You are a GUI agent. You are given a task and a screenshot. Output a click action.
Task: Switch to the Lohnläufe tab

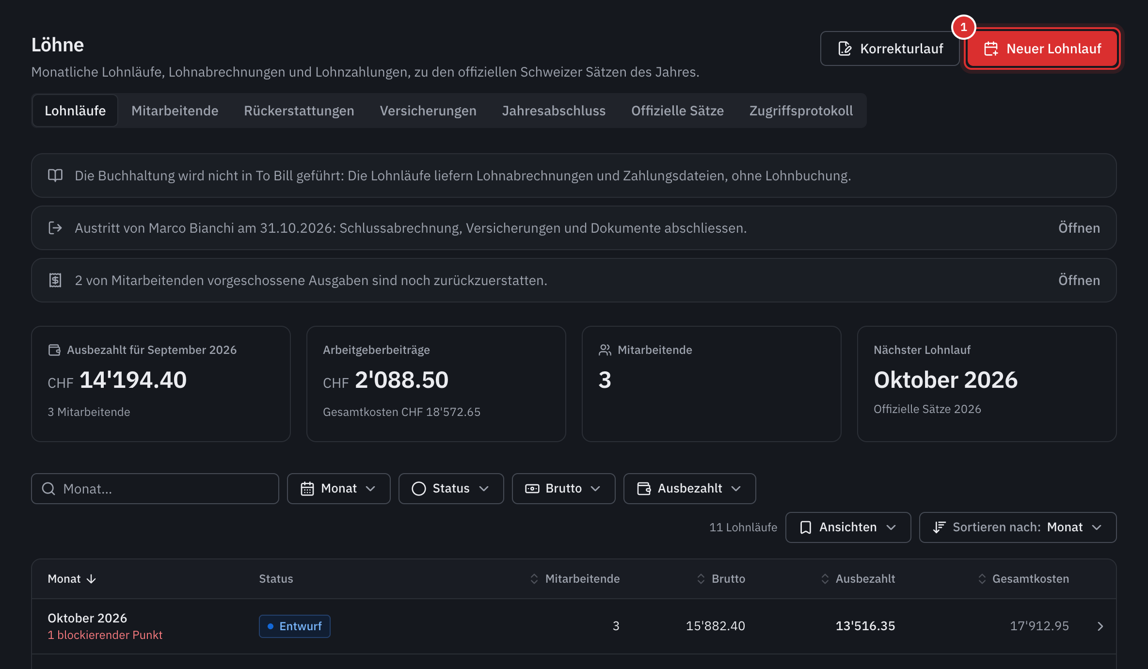(75, 111)
